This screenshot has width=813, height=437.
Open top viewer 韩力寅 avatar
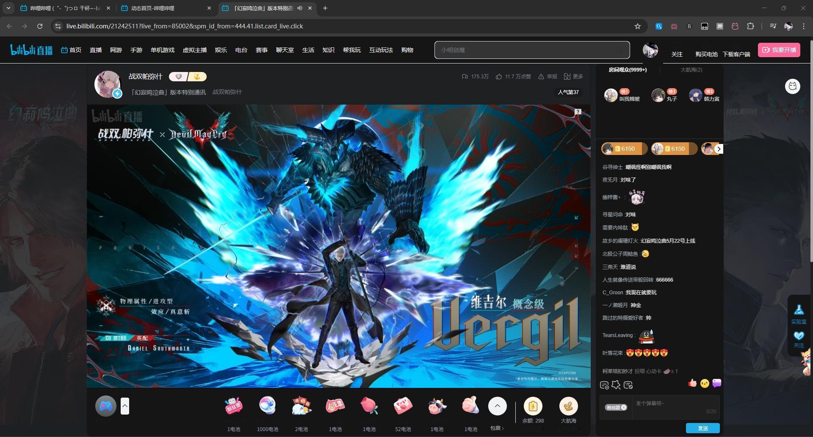695,95
